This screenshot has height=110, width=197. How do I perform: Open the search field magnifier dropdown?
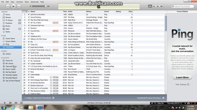(x=173, y=6)
